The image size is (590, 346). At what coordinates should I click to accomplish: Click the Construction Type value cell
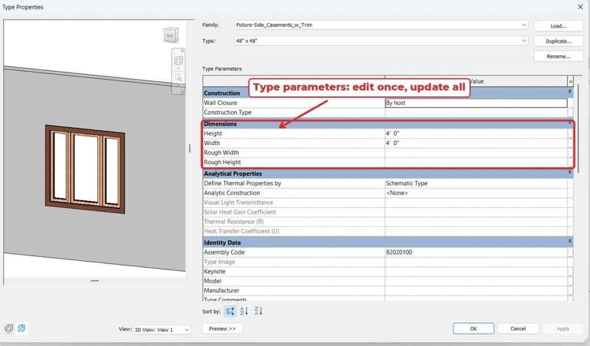[x=476, y=112]
